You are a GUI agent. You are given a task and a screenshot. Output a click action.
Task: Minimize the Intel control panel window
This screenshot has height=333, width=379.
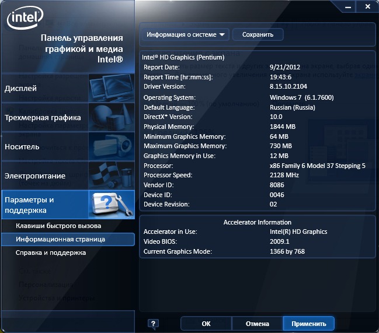click(x=348, y=7)
